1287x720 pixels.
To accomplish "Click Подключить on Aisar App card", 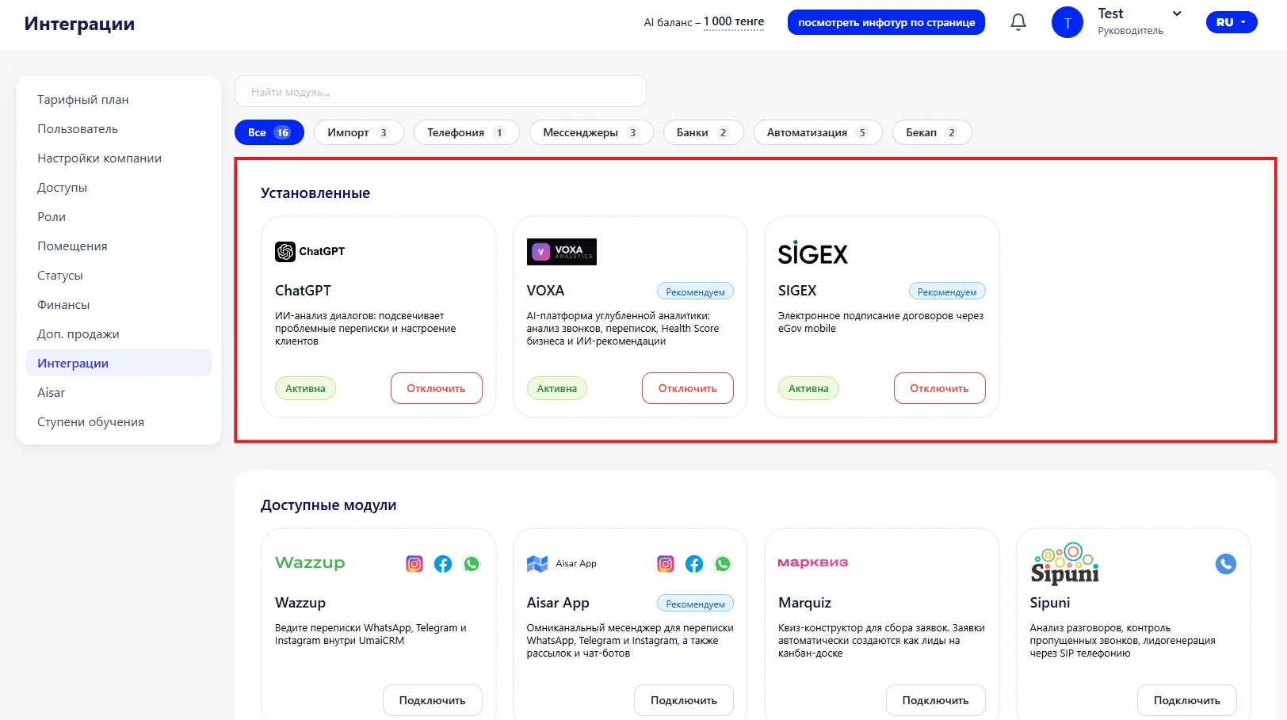I will pos(684,700).
